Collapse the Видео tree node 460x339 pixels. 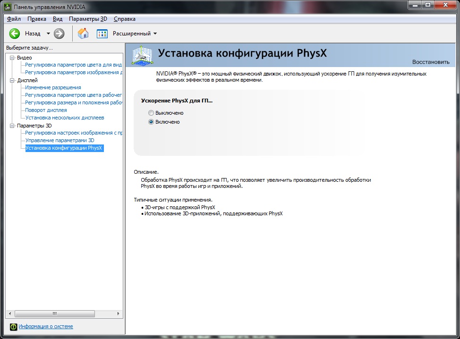pos(12,58)
